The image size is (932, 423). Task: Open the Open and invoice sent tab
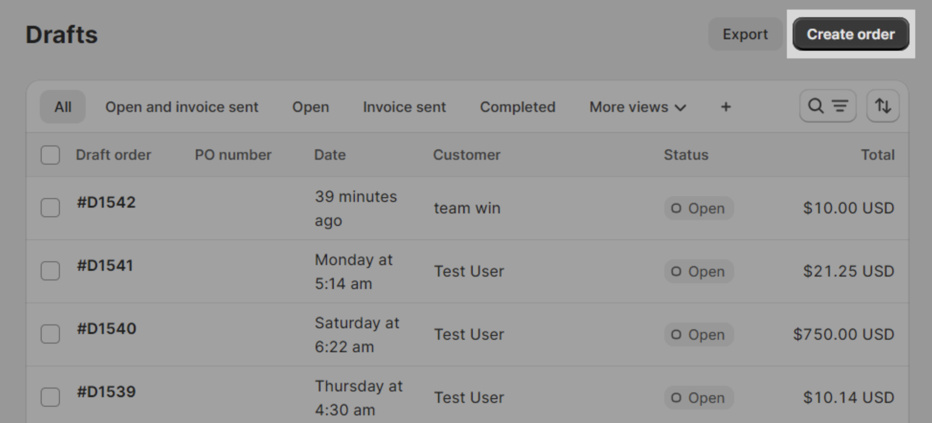[182, 107]
